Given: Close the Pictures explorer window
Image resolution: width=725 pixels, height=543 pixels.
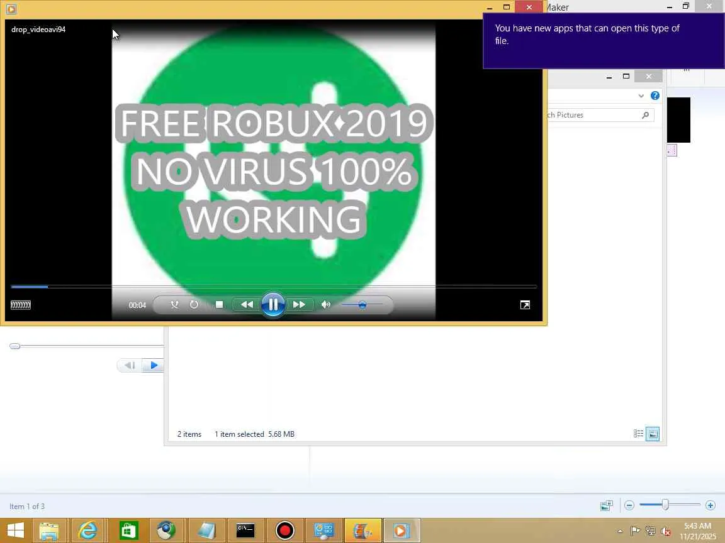Looking at the screenshot, I should pyautogui.click(x=649, y=76).
